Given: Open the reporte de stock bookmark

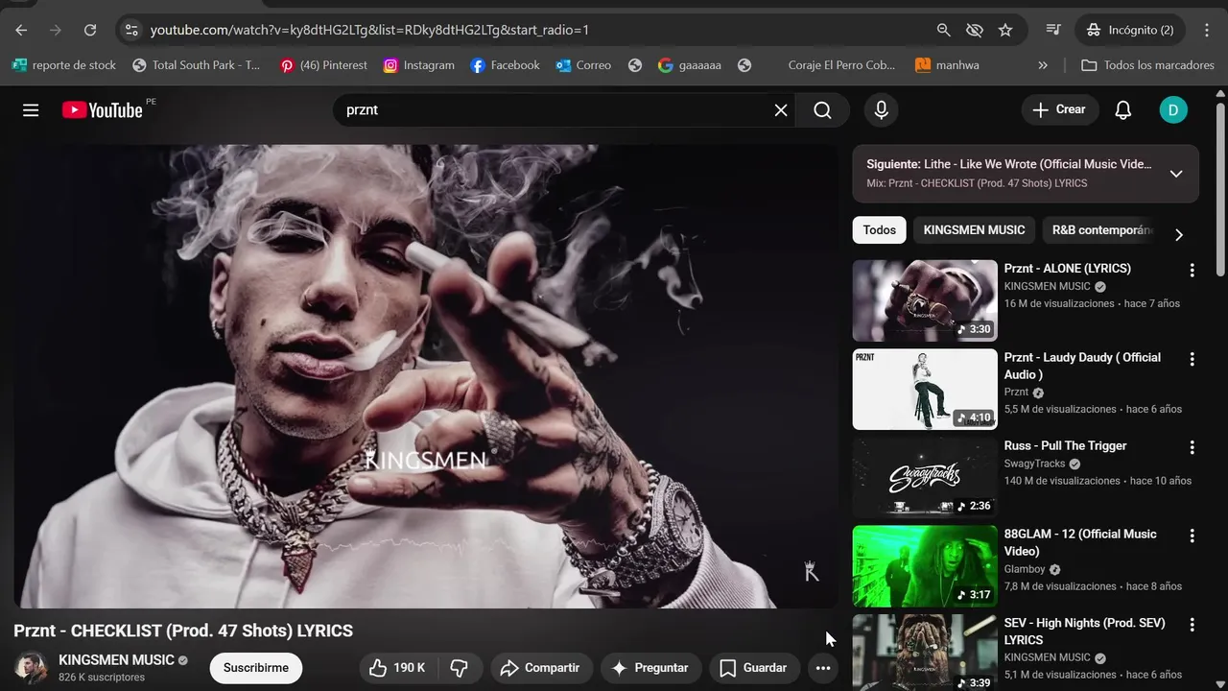Looking at the screenshot, I should (x=63, y=65).
